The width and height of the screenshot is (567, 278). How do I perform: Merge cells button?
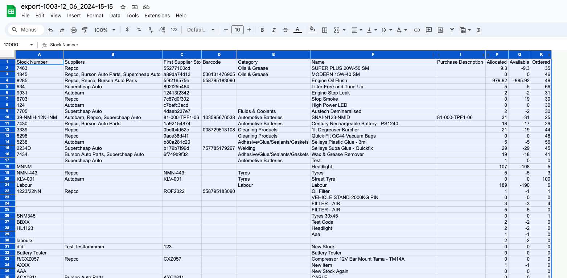(337, 30)
